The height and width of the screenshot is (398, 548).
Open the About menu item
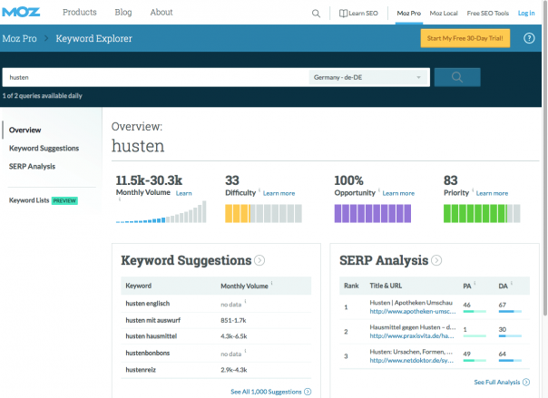161,12
